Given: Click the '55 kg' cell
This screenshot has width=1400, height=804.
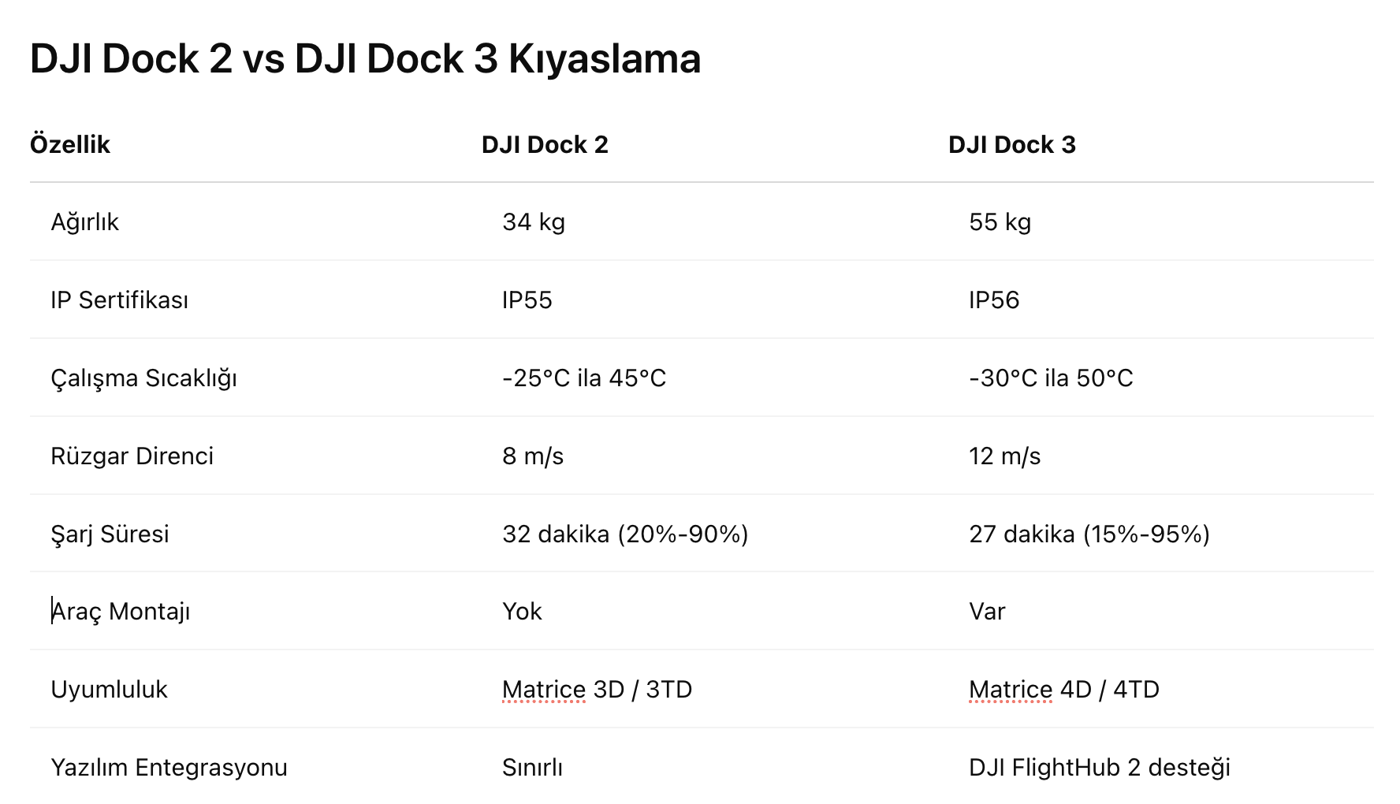Looking at the screenshot, I should [1000, 222].
